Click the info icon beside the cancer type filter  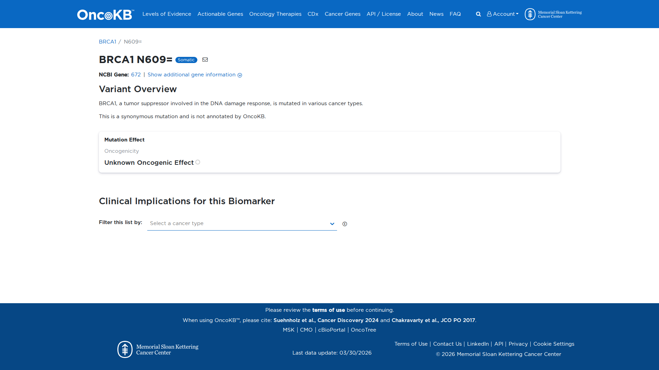pyautogui.click(x=345, y=224)
